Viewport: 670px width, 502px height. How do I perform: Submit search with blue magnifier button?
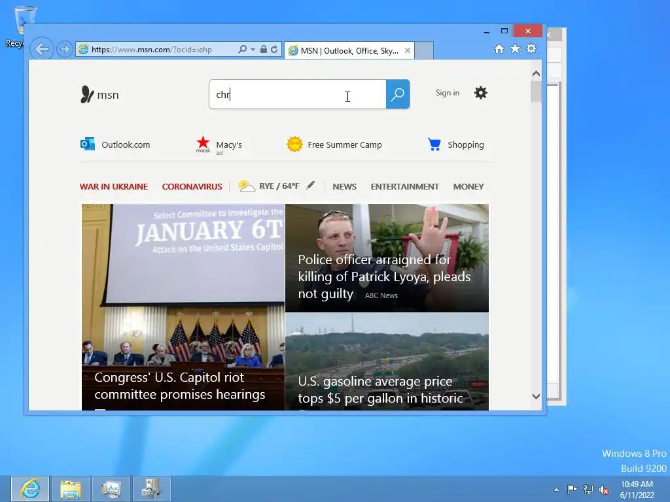(398, 94)
